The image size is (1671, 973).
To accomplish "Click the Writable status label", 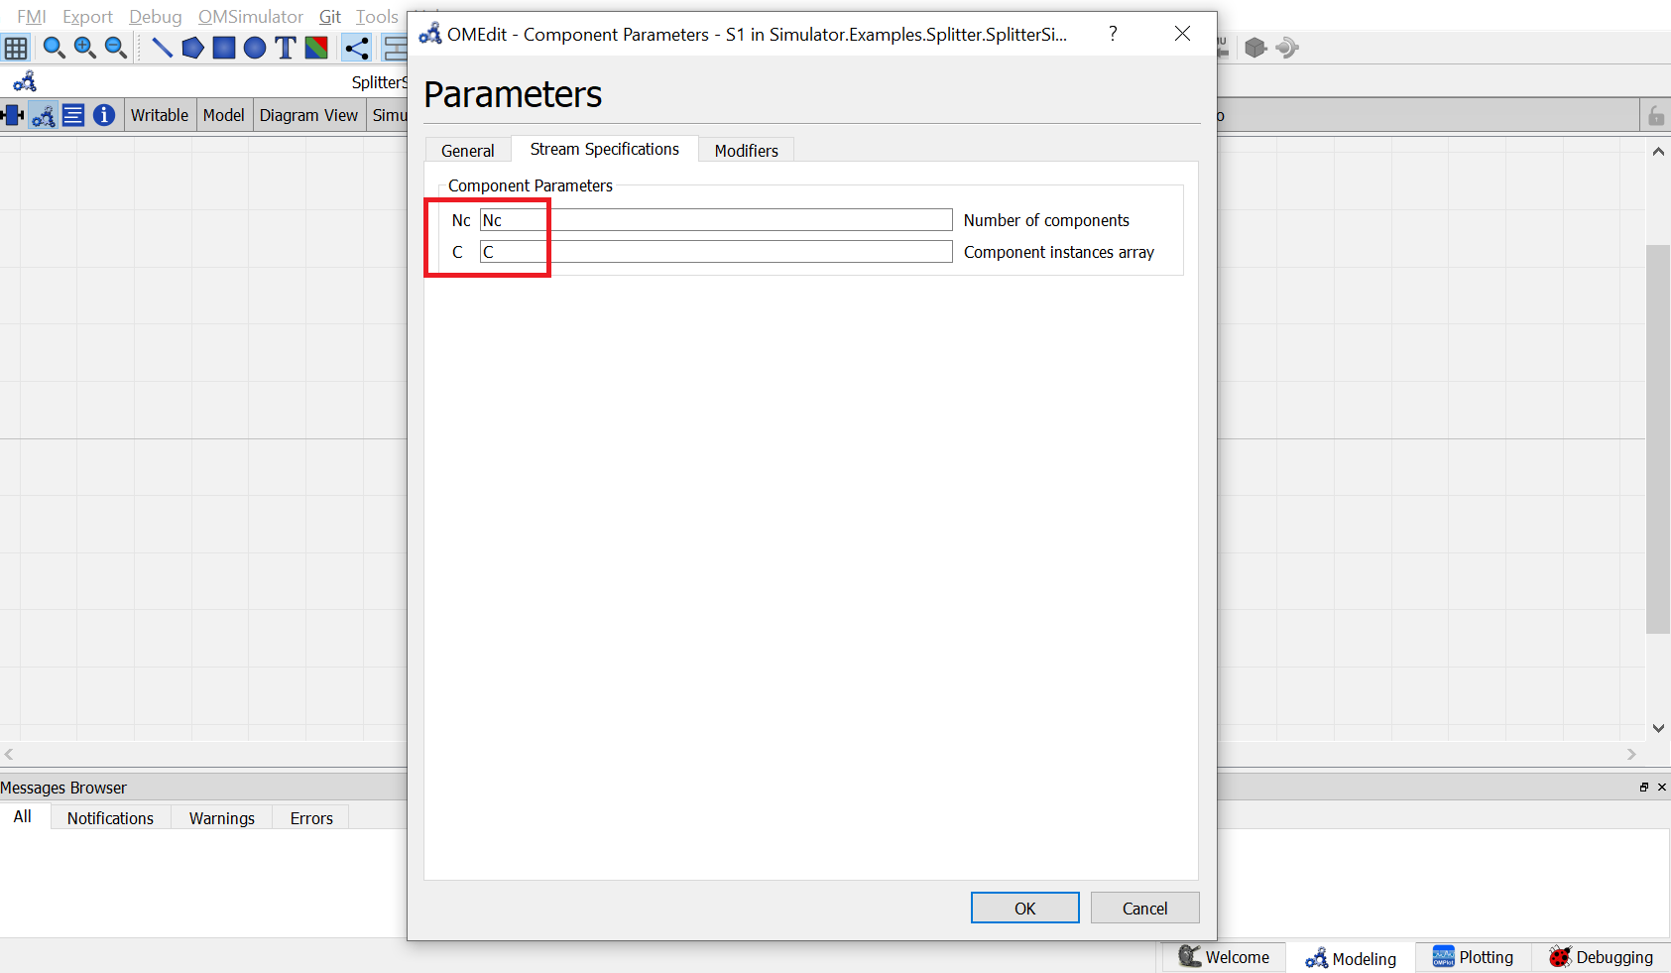I will coord(160,115).
